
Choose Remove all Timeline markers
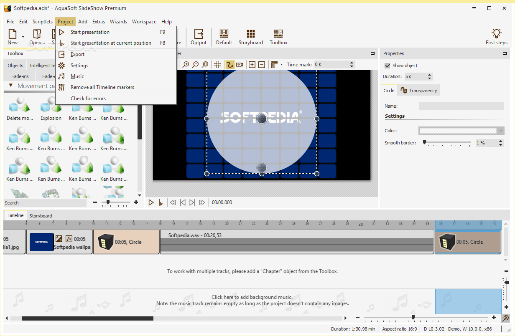(x=116, y=87)
